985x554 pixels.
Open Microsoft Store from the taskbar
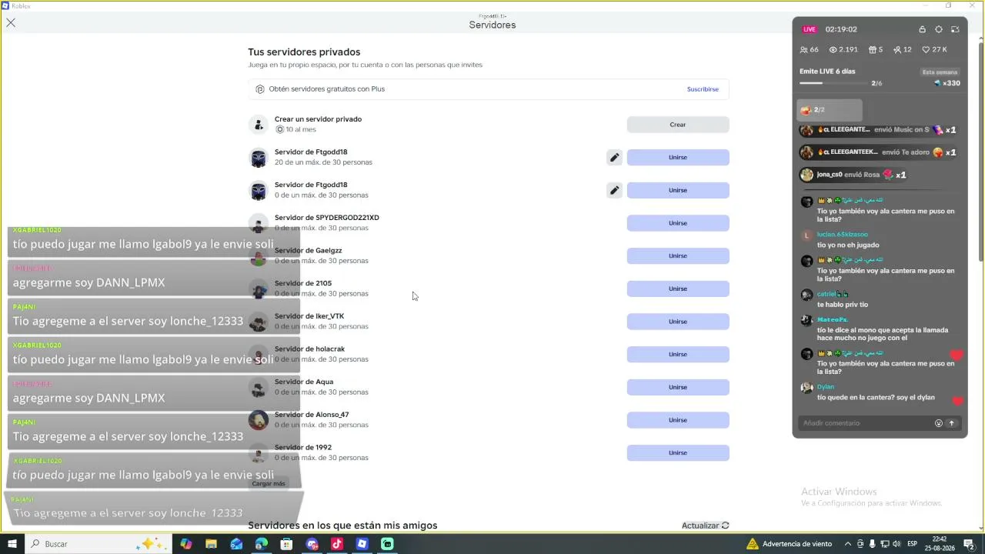286,544
